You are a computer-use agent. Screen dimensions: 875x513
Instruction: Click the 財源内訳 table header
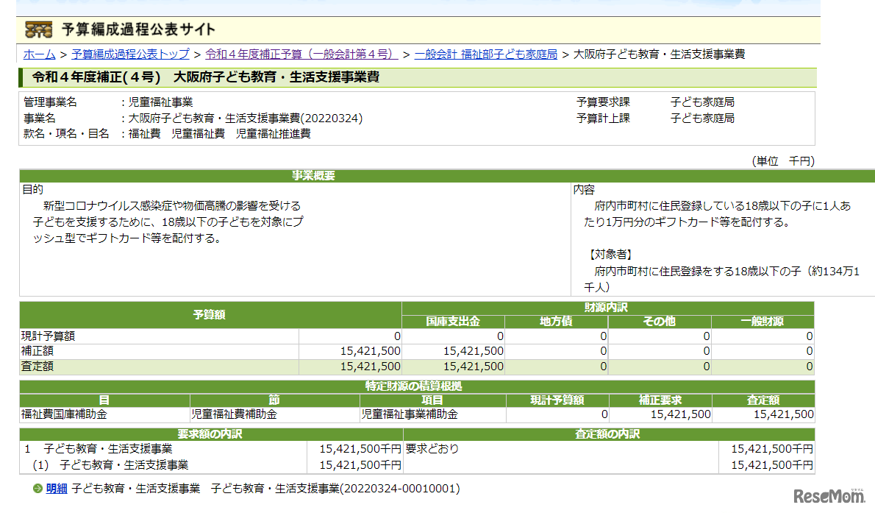pos(607,308)
